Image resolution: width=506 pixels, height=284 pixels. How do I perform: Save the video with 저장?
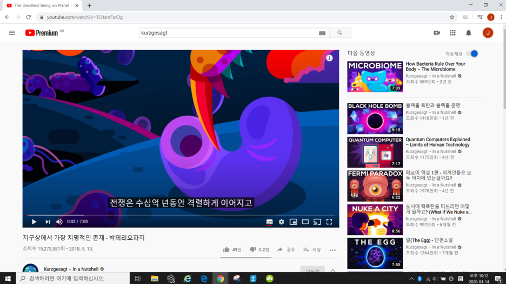[x=312, y=250]
